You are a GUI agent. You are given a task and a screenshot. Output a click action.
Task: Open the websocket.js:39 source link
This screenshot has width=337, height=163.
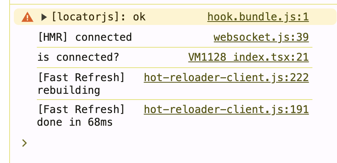click(x=261, y=37)
